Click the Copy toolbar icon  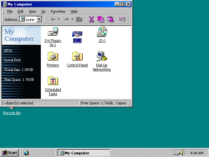[101, 19]
